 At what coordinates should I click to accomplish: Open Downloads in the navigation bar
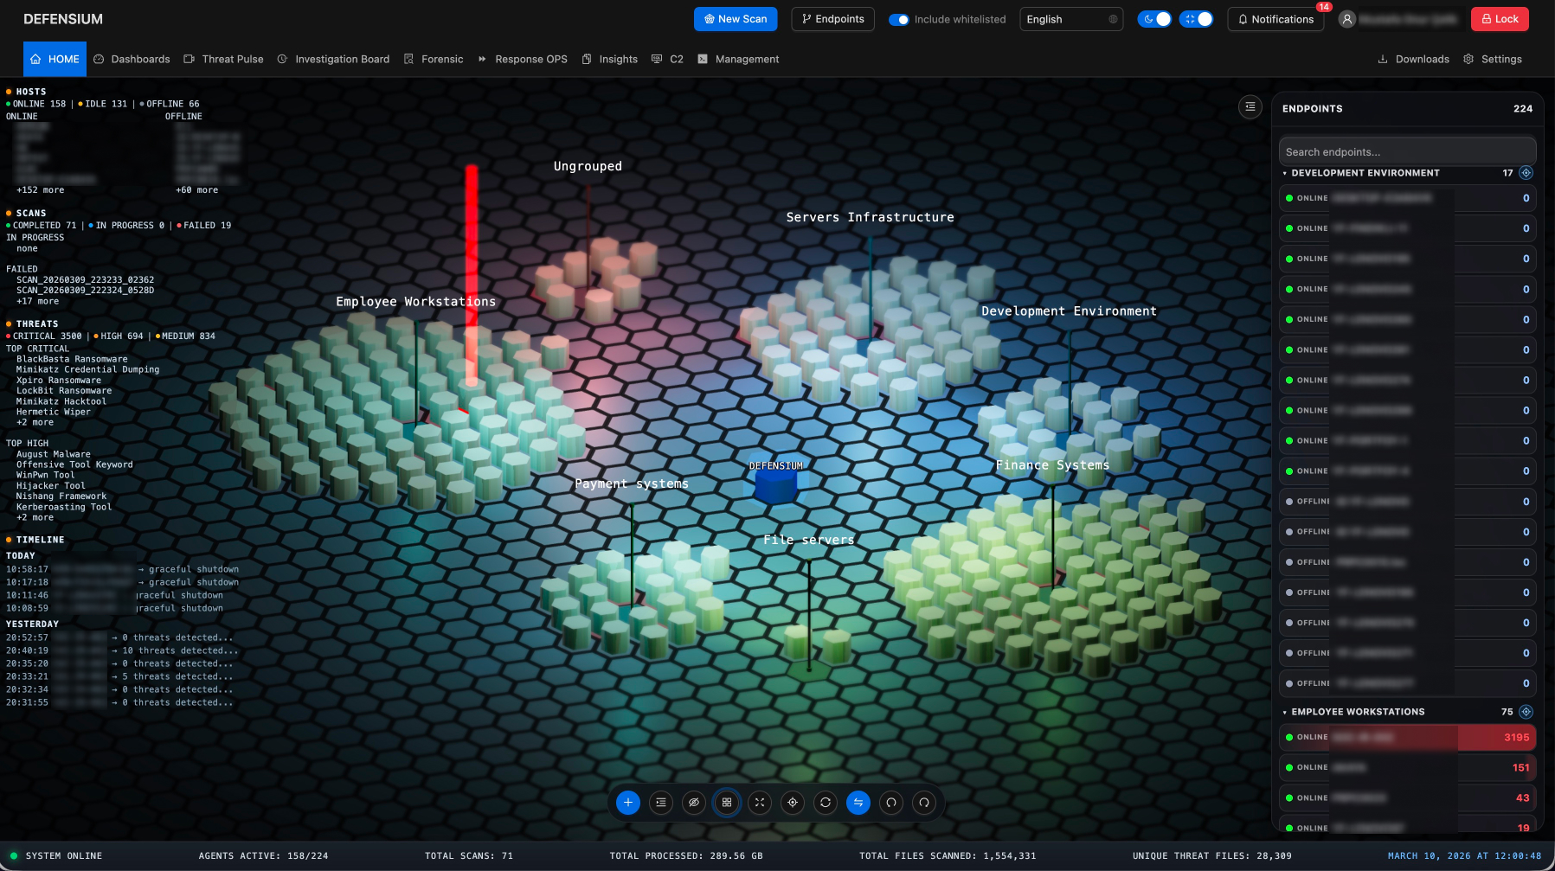point(1413,59)
